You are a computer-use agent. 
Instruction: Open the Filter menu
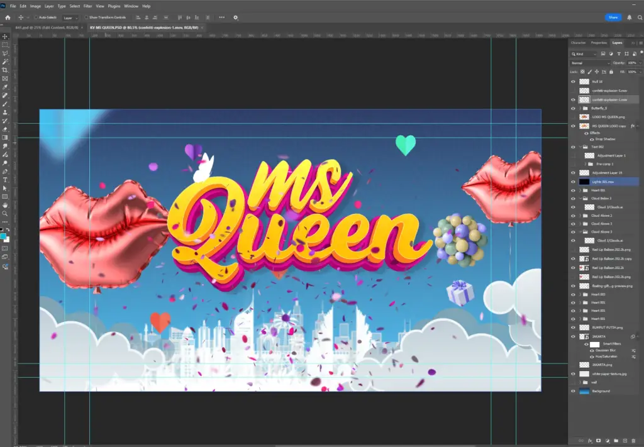tap(87, 6)
